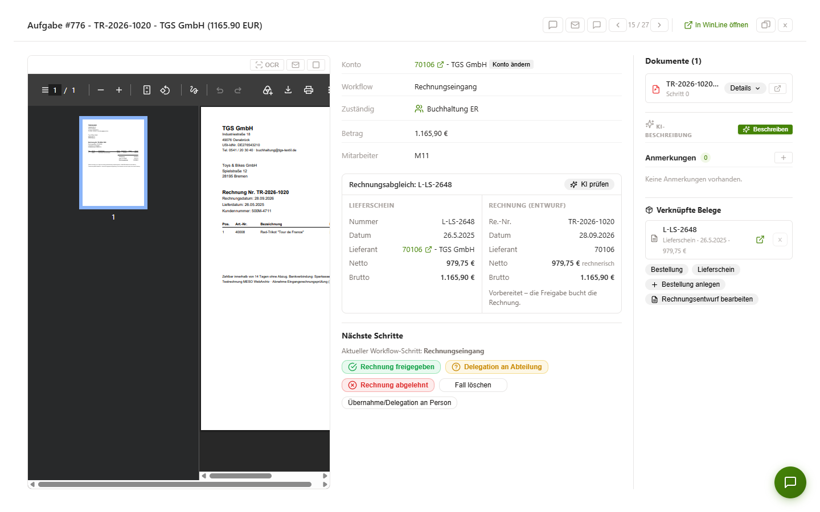820x512 pixels.
Task: Click Rechnung freigegeben button
Action: coord(391,367)
